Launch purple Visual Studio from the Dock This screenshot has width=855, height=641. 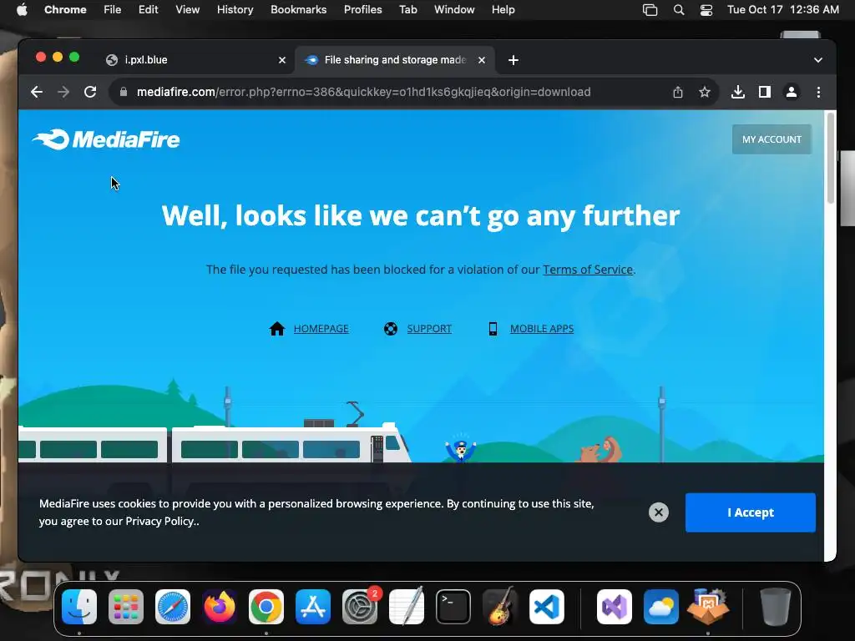point(615,607)
